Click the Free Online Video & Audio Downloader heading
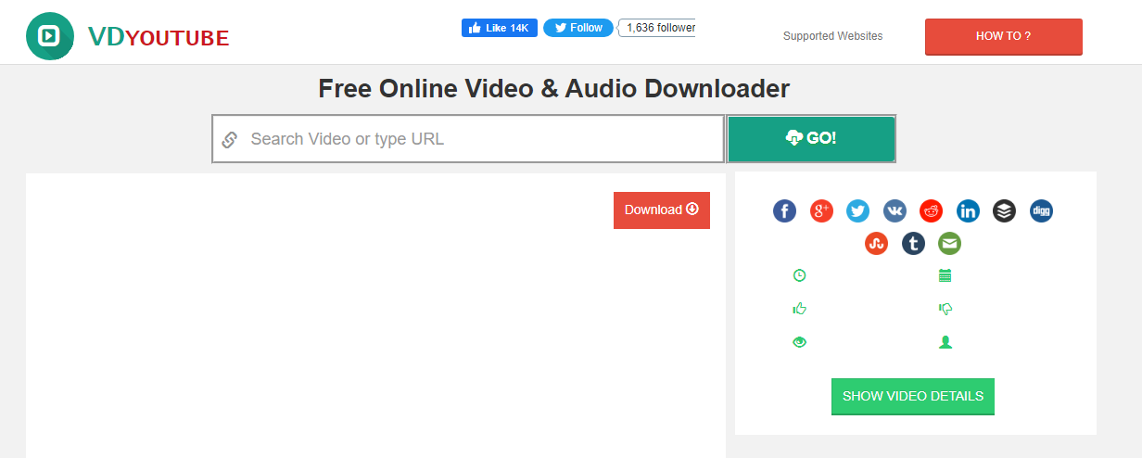This screenshot has height=458, width=1142. (x=553, y=89)
